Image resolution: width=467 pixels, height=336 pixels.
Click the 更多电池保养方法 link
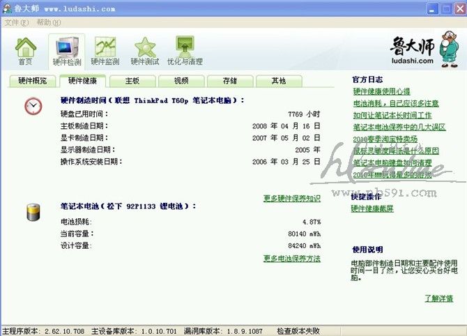click(x=292, y=258)
